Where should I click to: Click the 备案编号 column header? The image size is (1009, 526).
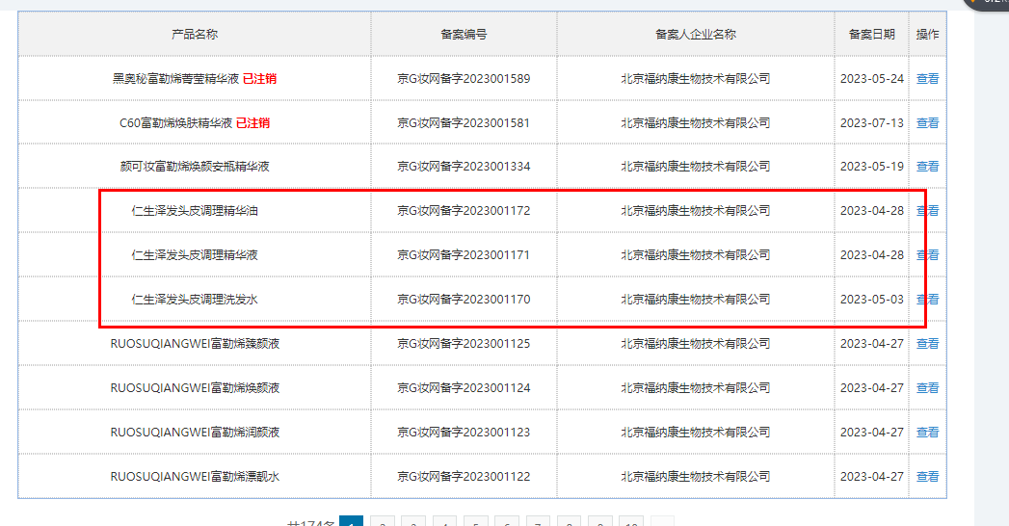[x=464, y=35]
